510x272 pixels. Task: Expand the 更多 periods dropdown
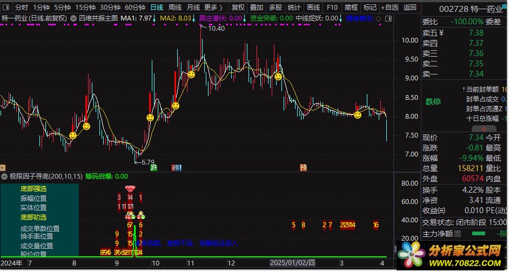213,7
